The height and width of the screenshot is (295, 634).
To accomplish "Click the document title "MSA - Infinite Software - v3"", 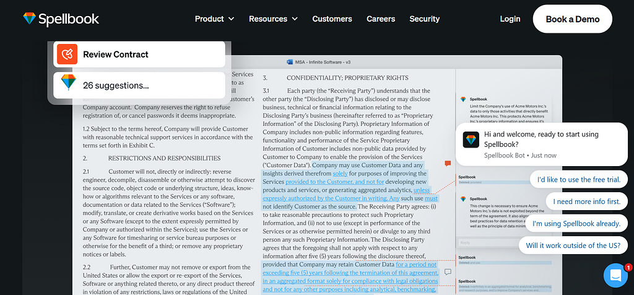I will pos(322,62).
